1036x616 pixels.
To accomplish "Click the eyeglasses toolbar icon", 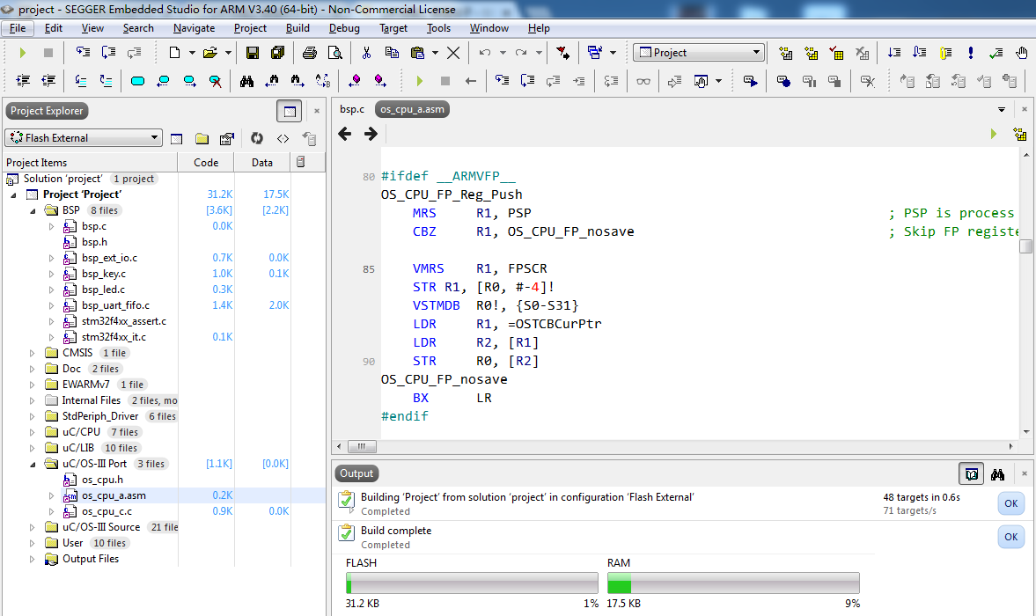I will [x=643, y=81].
